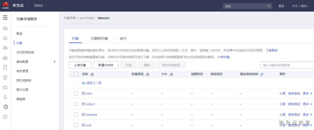Open the eval folder
Screen dimensions: 314x130
(88, 125)
